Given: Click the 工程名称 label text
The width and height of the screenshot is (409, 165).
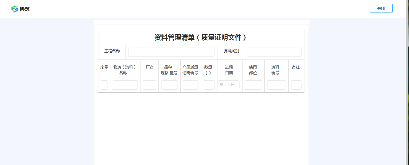Looking at the screenshot, I should pos(112,51).
